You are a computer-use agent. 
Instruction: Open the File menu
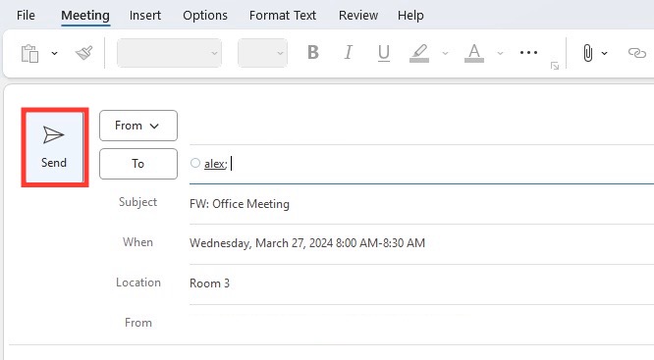26,16
